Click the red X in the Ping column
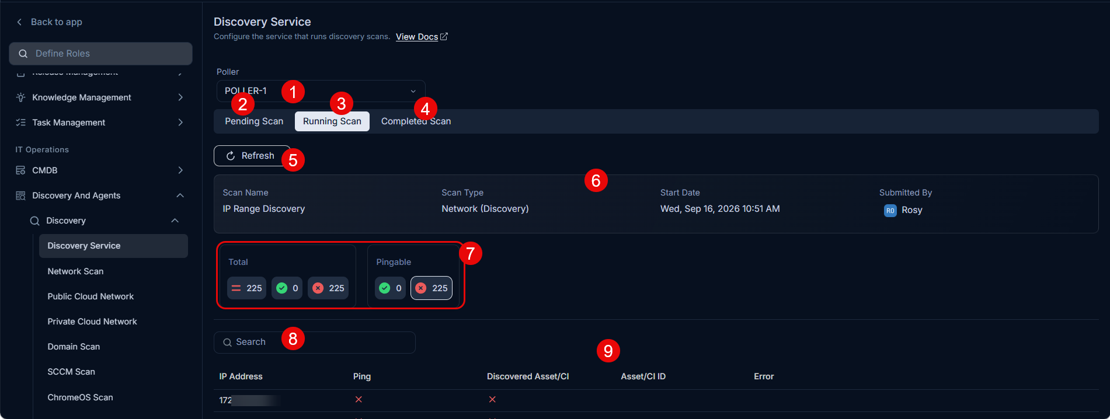This screenshot has width=1110, height=419. coord(359,399)
